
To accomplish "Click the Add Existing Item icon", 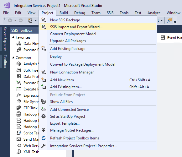I will point(44,87).
